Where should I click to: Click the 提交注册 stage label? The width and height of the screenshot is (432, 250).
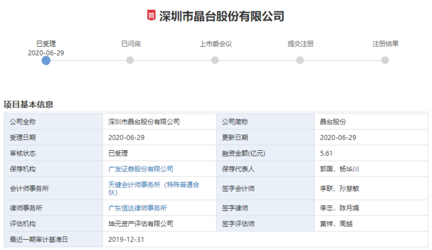tap(300, 44)
